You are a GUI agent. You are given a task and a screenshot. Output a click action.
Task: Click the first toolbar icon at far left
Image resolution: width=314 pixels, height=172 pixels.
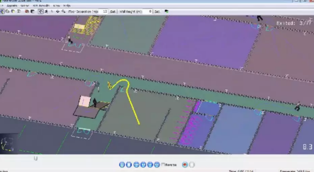pos(2,11)
